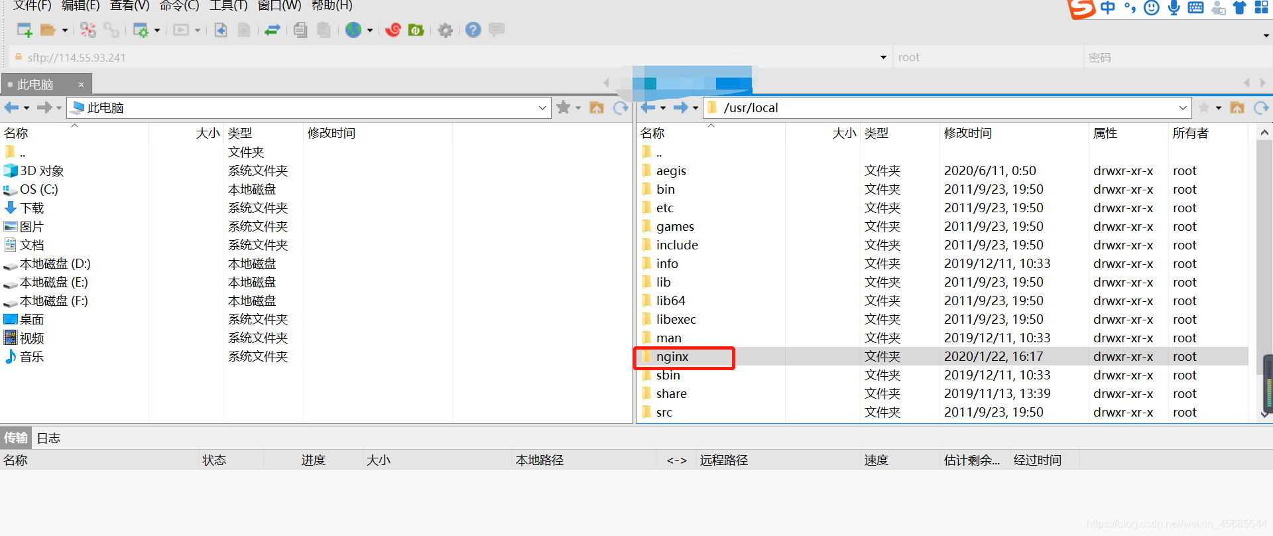Expand the local 此电脑 path dropdown
This screenshot has height=536, width=1273.
[x=542, y=107]
